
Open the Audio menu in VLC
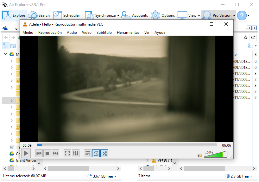tap(72, 33)
